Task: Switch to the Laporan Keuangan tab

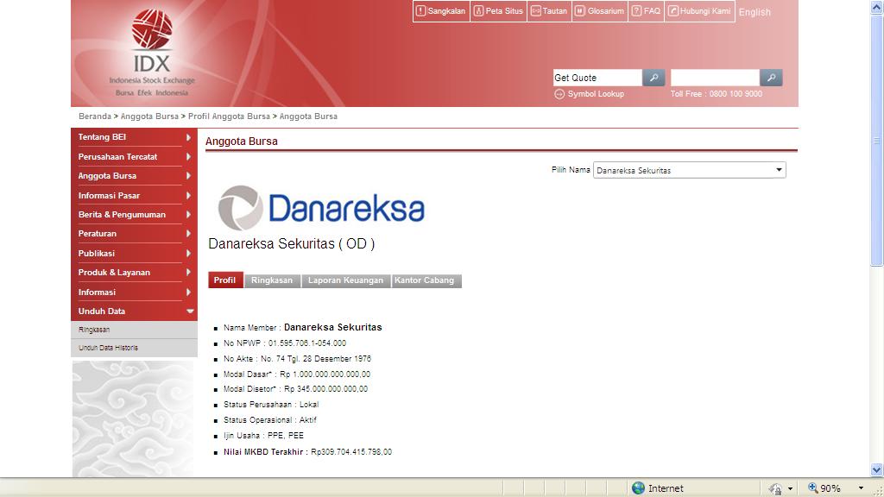Action: click(x=346, y=280)
